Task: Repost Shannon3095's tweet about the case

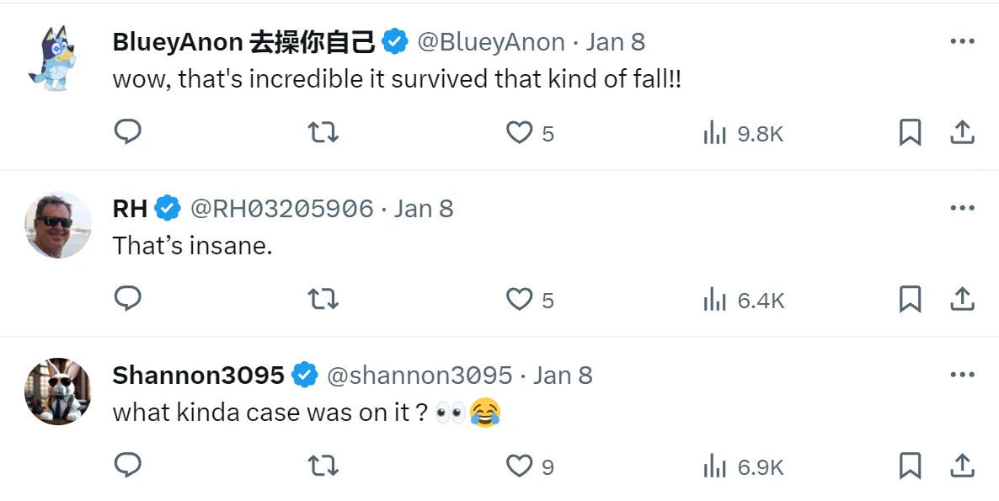Action: click(x=323, y=465)
